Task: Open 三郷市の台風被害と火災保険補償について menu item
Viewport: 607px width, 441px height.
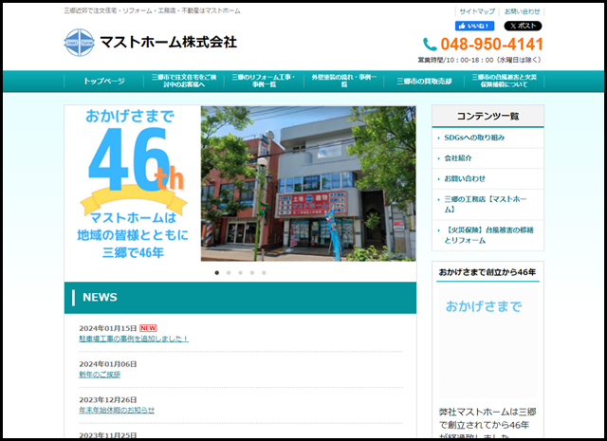Action: coord(504,81)
